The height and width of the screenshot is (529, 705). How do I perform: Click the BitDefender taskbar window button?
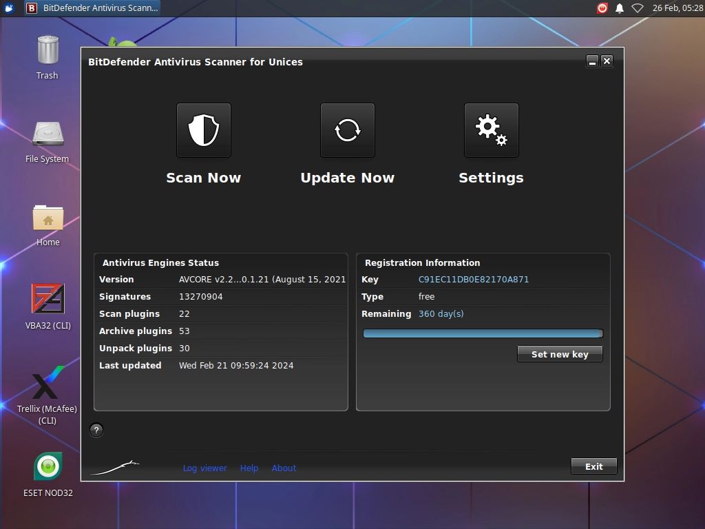click(92, 8)
